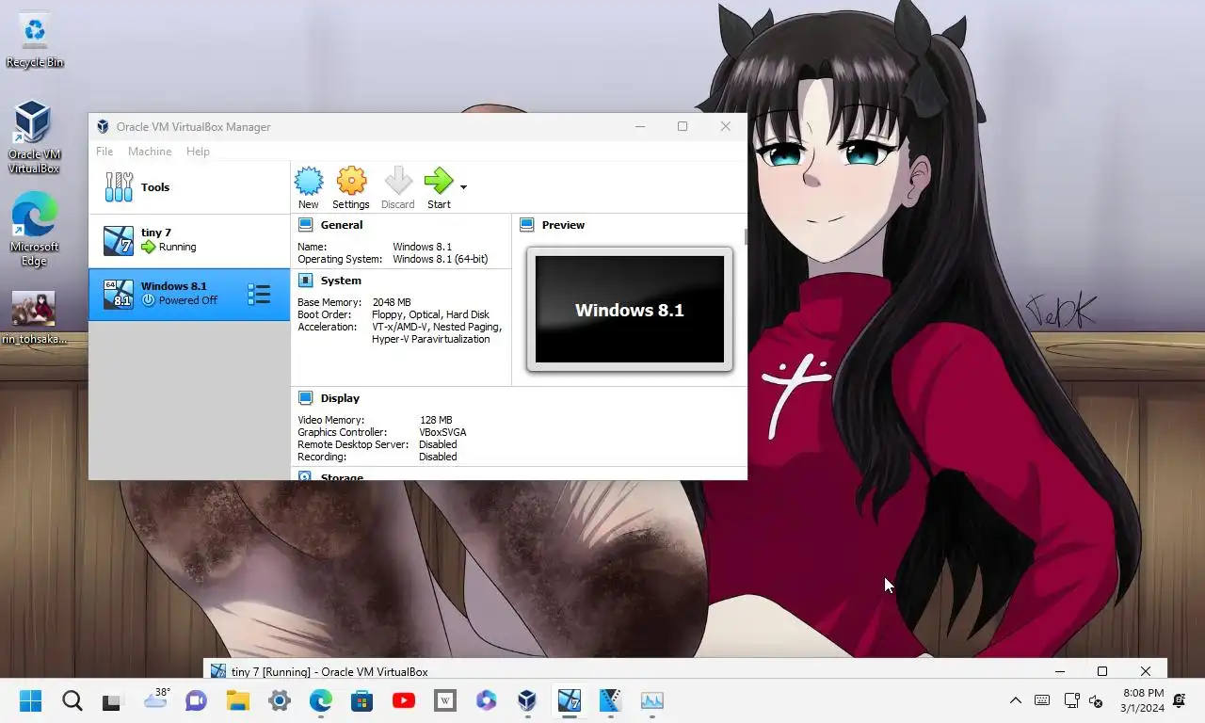Click the Discard toolbar icon
This screenshot has height=723, width=1205.
point(397,187)
